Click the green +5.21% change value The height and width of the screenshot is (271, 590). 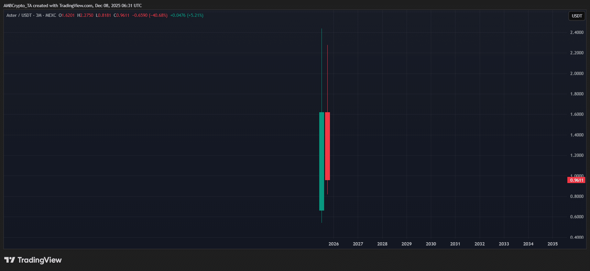coord(195,15)
